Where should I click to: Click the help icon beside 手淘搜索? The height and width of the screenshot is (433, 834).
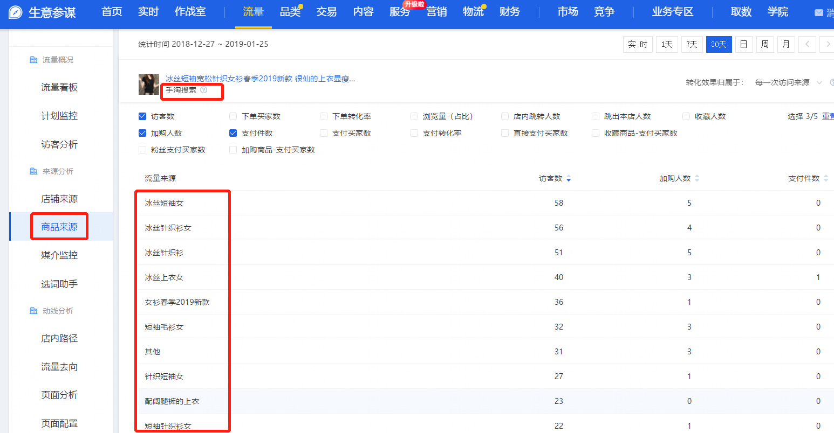204,90
